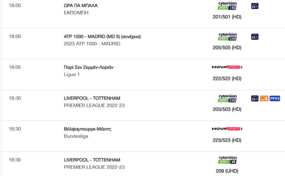The width and height of the screenshot is (285, 176).
Task: Open Liverpool - Tottenham on 209 UHD
Action: tap(92, 160)
